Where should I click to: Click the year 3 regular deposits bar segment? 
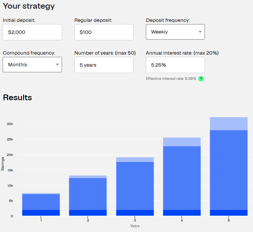(135, 186)
